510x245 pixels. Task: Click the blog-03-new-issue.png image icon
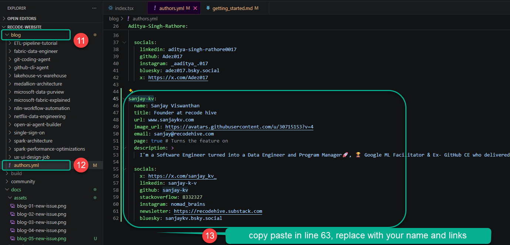tap(12, 222)
